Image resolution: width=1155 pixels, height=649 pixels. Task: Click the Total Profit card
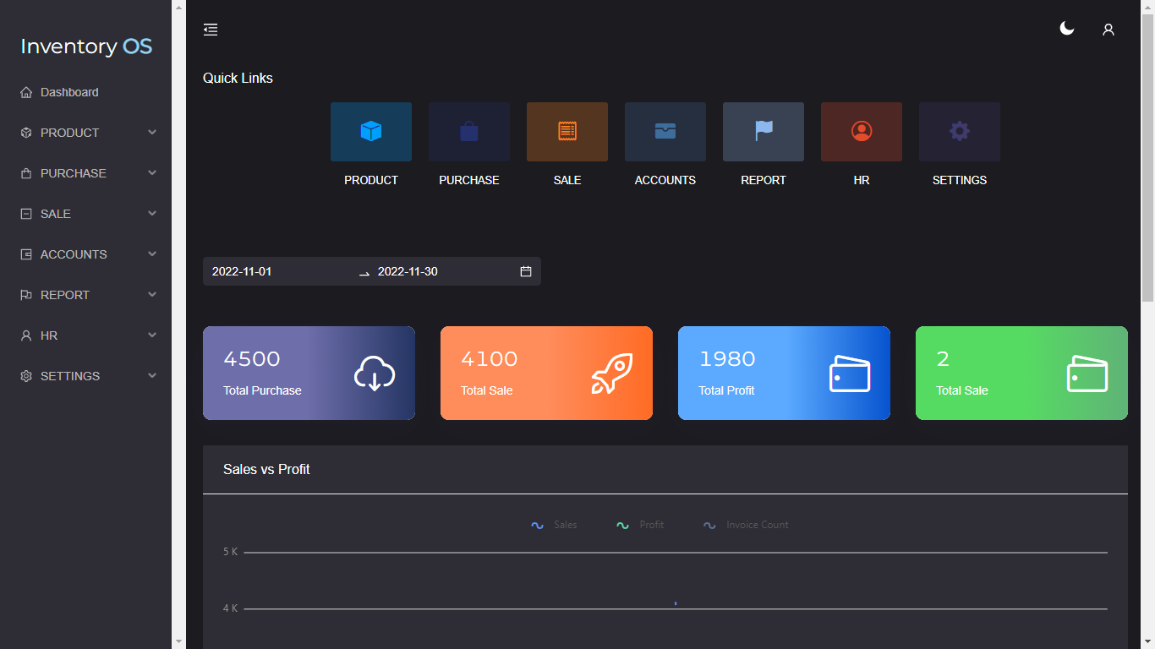point(783,373)
